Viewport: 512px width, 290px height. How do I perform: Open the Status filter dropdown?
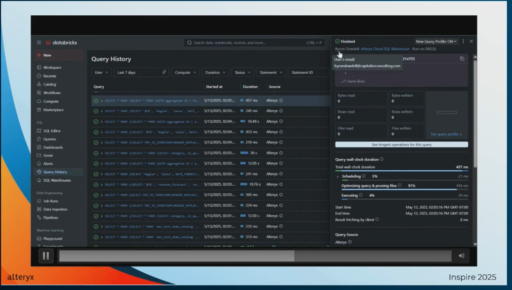242,72
